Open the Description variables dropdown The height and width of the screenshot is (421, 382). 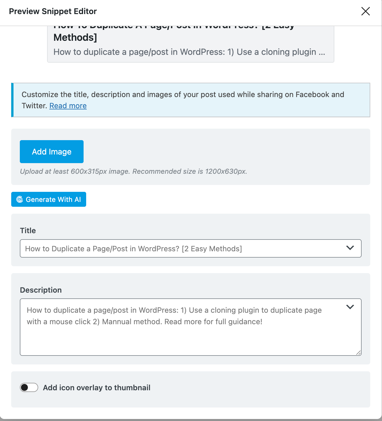pos(350,307)
